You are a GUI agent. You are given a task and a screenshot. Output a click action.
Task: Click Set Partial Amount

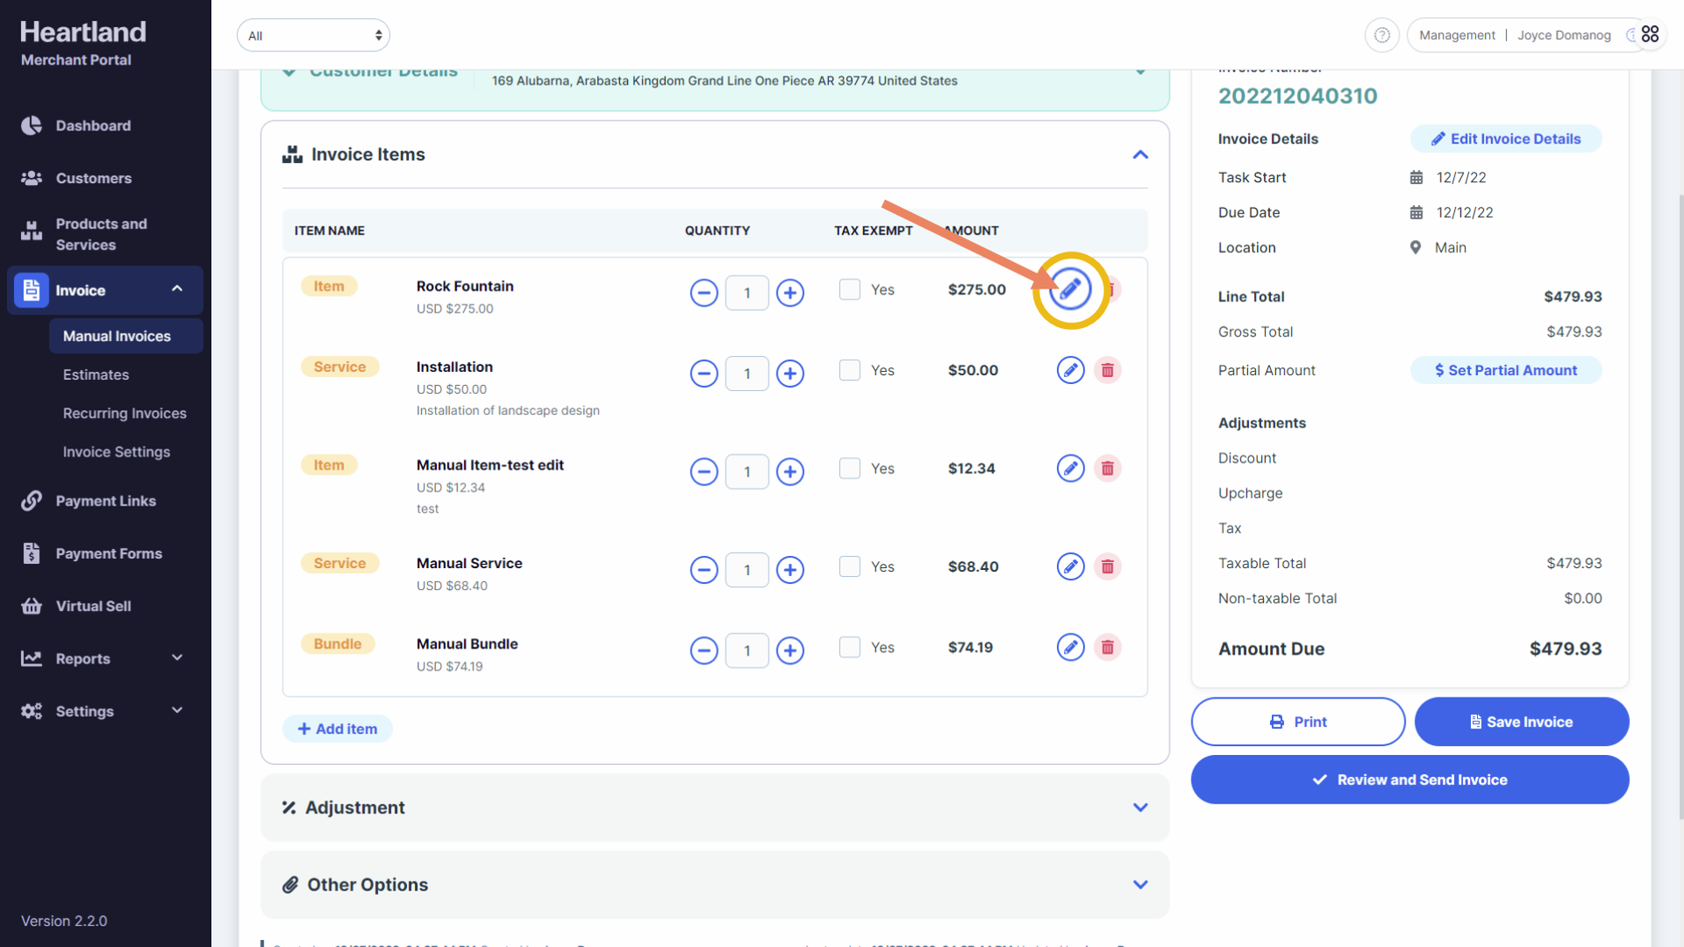pyautogui.click(x=1505, y=370)
